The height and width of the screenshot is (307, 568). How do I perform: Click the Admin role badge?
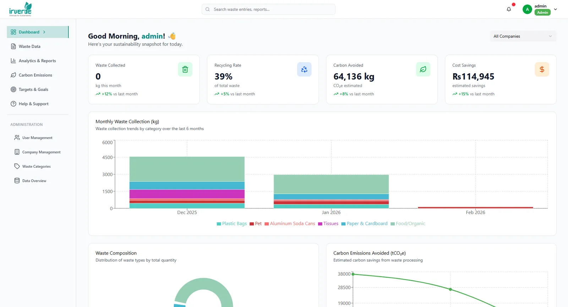point(542,12)
